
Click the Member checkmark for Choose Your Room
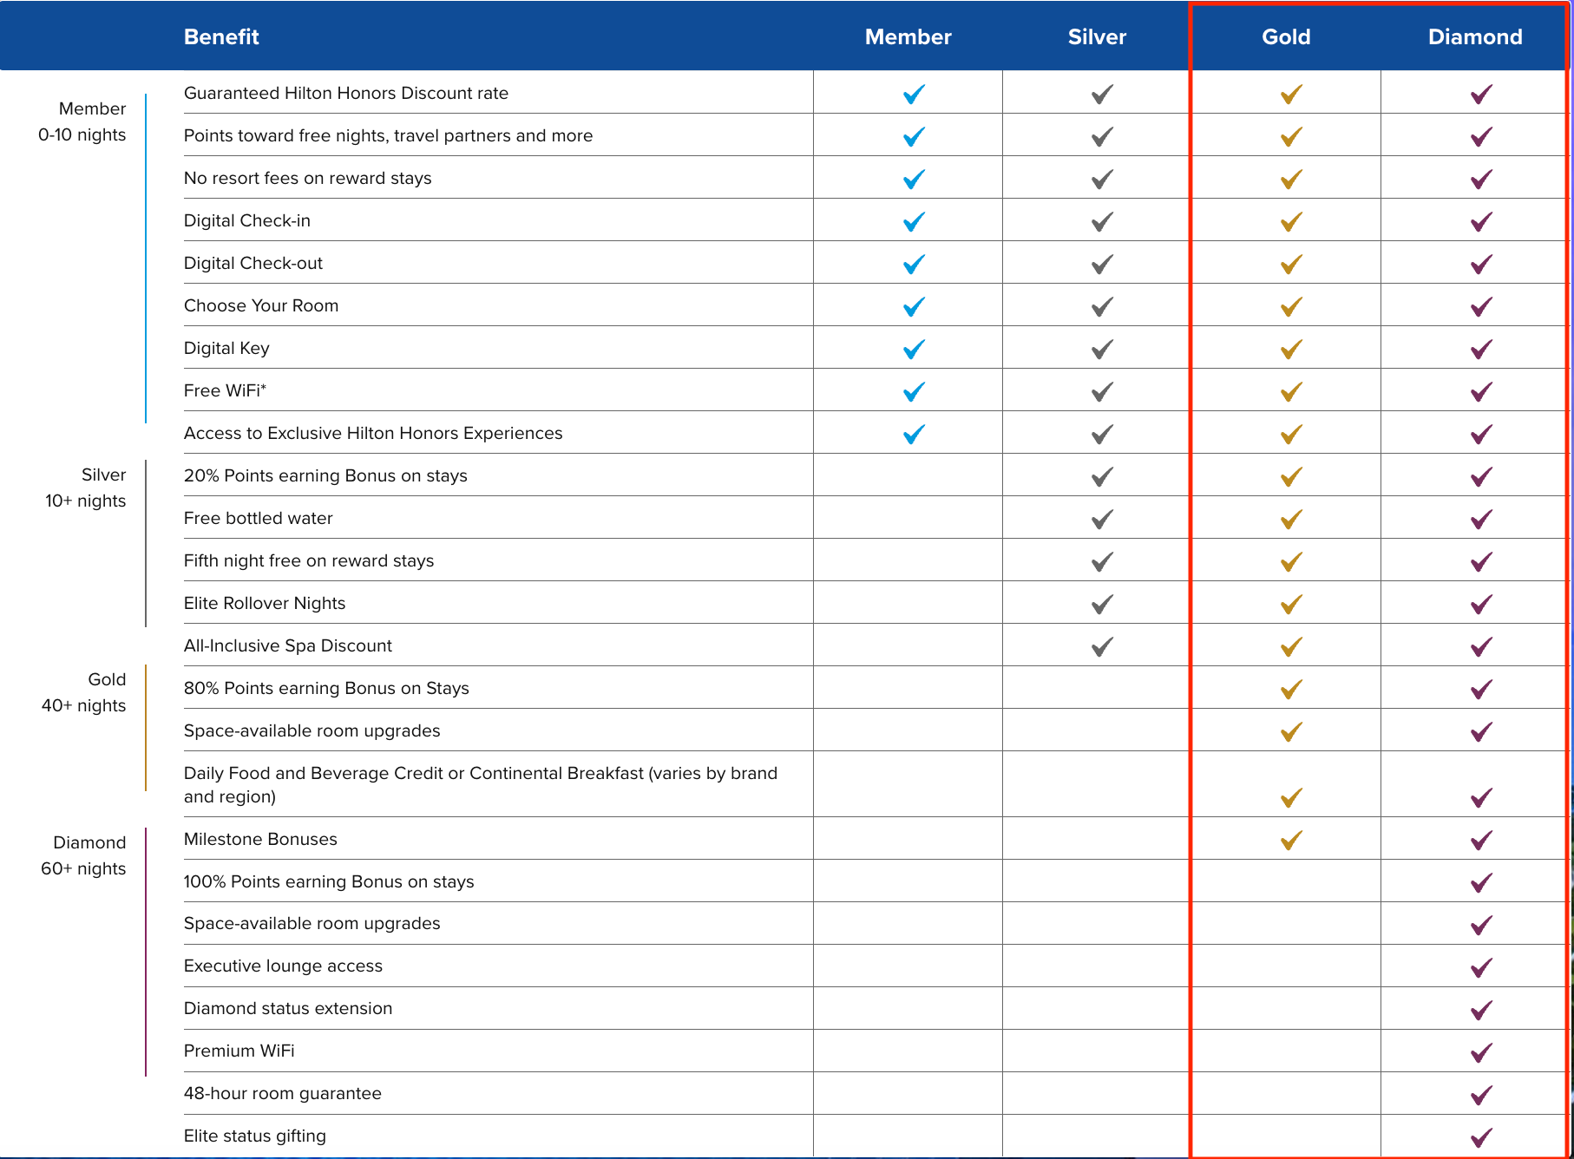pos(914,306)
